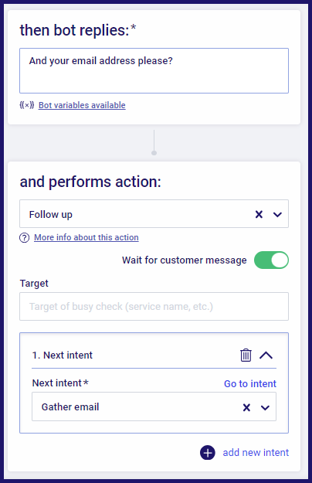
Task: Delete the Next intent with trash icon
Action: pyautogui.click(x=246, y=355)
